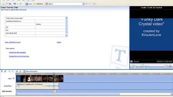Edit the "Funky Dark Crystal video" title row
The width and height of the screenshot is (173, 97).
coord(35,18)
